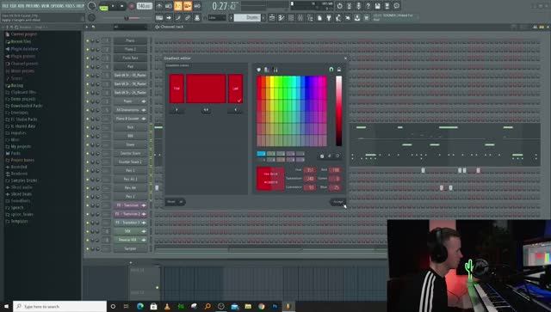Viewport: 551px width, 312px height.
Task: Click the green magnet icon in color picker
Action: click(x=331, y=70)
